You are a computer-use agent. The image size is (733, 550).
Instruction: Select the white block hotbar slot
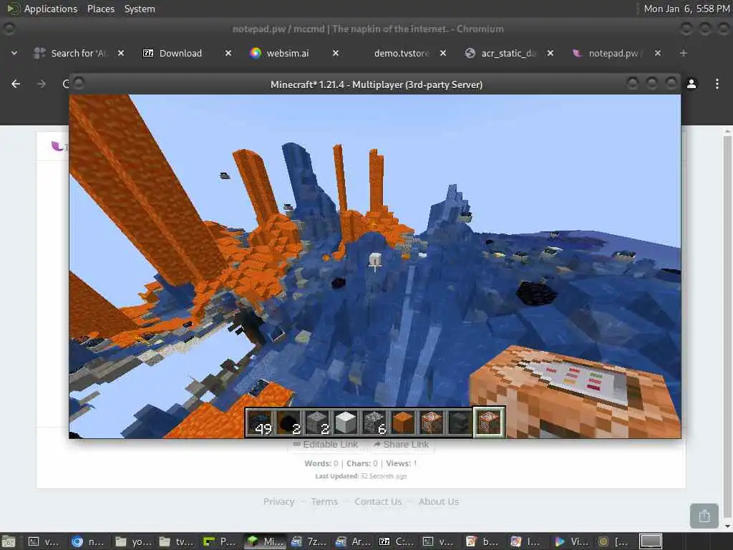click(x=346, y=423)
